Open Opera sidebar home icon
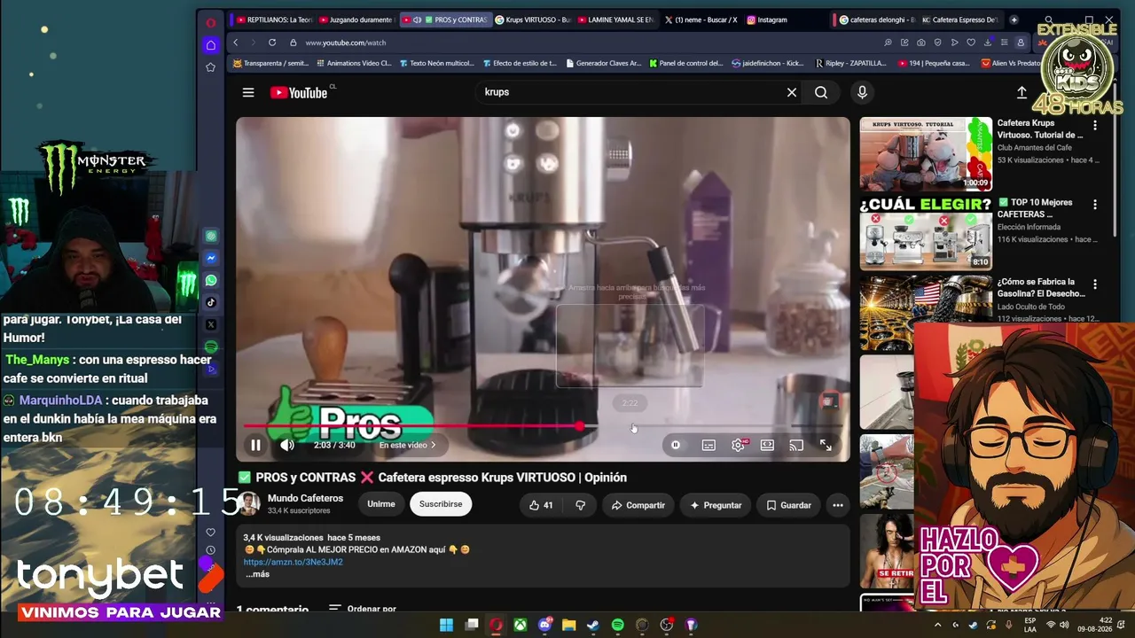The width and height of the screenshot is (1135, 638). coord(211,44)
